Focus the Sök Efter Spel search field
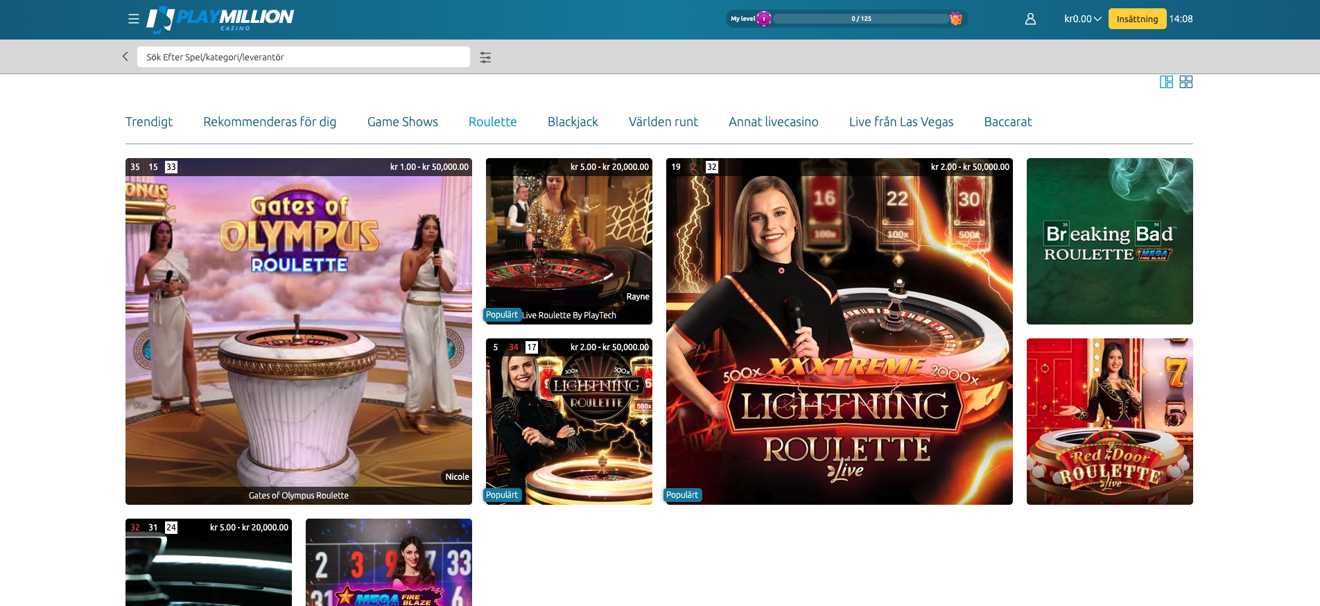Viewport: 1320px width, 606px height. pos(304,57)
